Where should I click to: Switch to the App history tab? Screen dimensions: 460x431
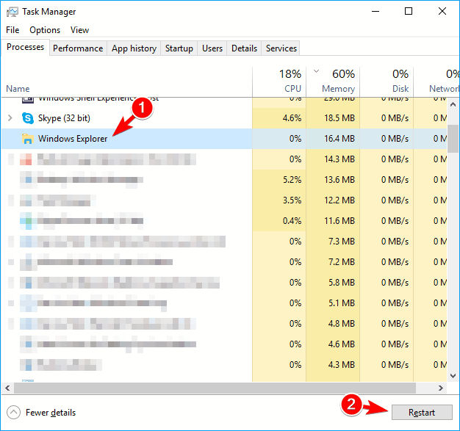pos(134,48)
